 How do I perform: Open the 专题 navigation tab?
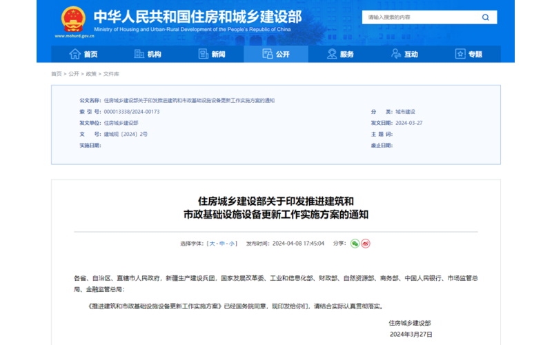pyautogui.click(x=469, y=54)
